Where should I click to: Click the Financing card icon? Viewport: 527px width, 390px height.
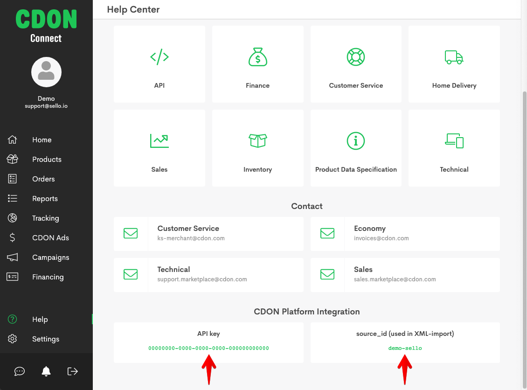tap(13, 277)
